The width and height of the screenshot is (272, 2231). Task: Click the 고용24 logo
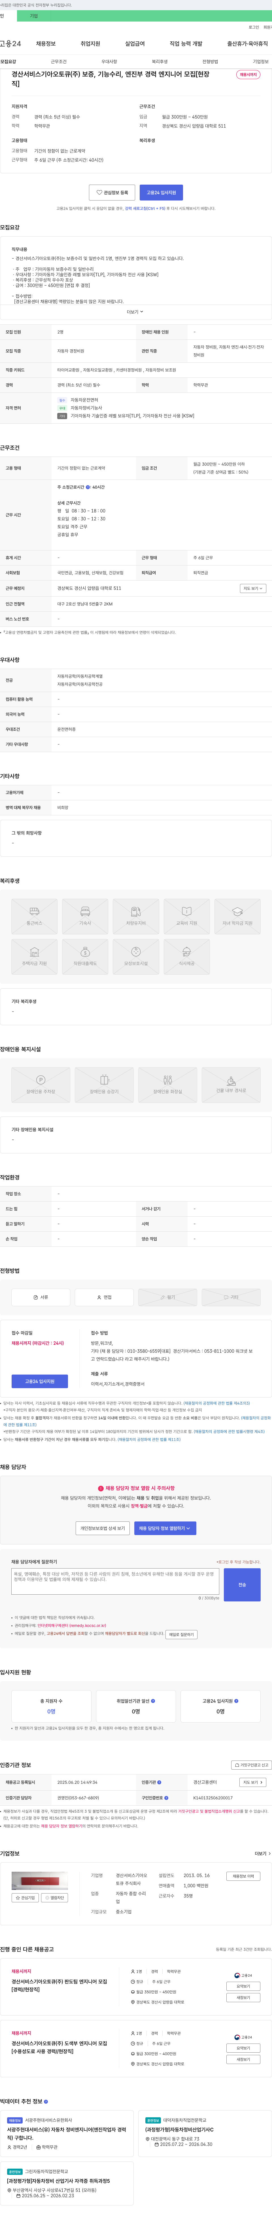coord(10,43)
